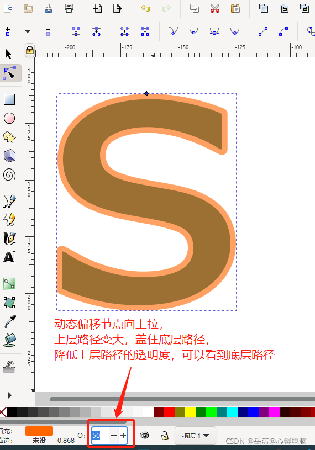Image resolution: width=315 pixels, height=450 pixels.
Task: Pick the yellow swatch in the palette
Action: (190, 412)
